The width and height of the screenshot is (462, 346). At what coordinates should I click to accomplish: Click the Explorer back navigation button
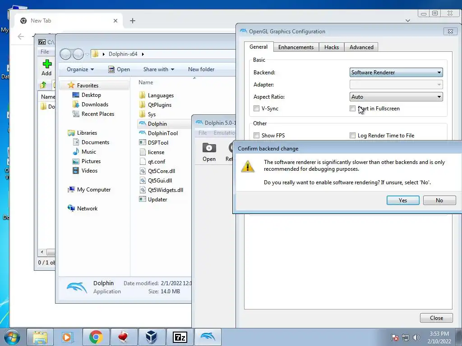click(65, 54)
